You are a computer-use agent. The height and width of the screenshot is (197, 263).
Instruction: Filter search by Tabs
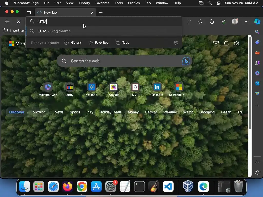click(x=123, y=43)
